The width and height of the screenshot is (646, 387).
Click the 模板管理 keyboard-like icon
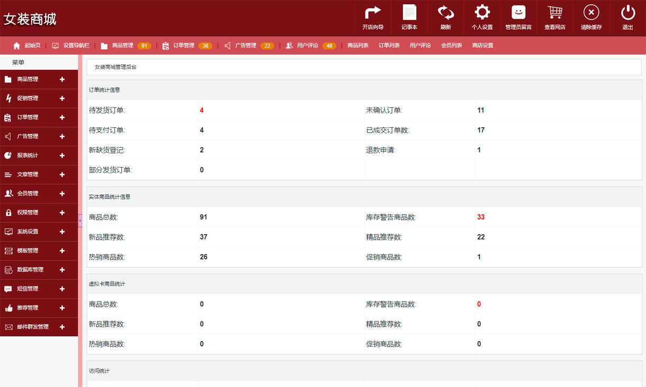point(8,251)
